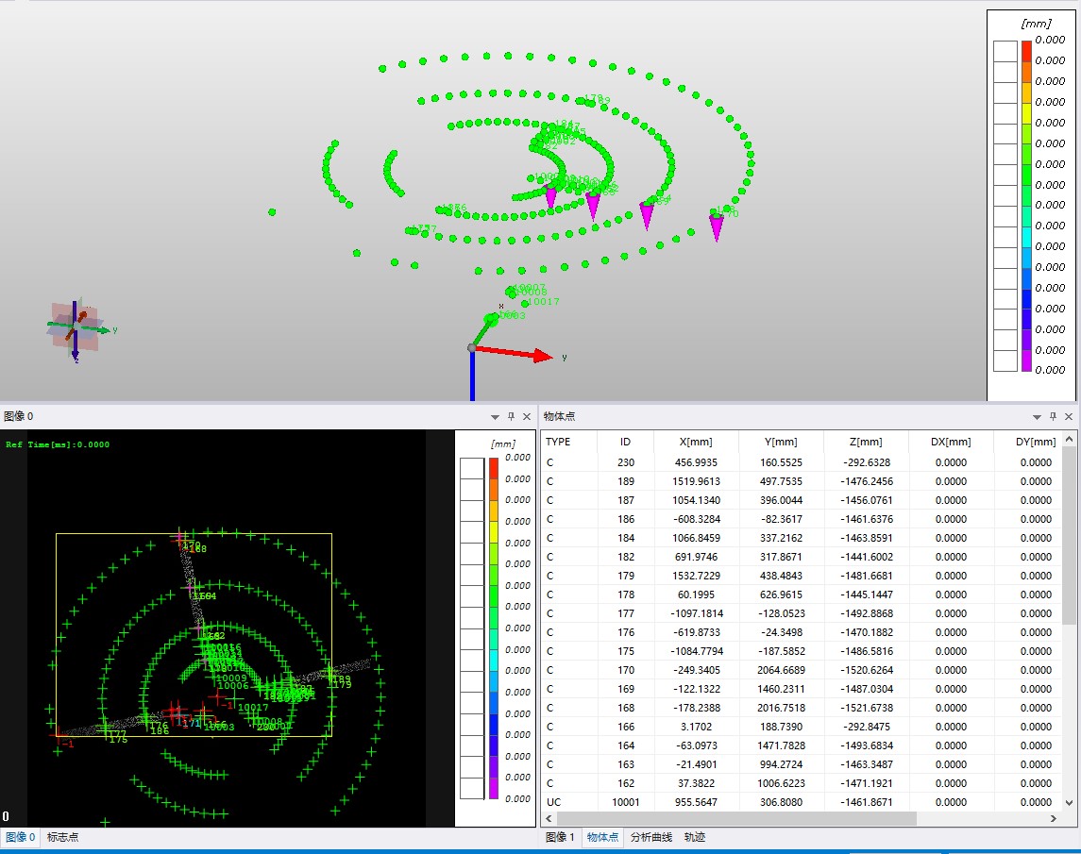1081x854 pixels.
Task: Click the table's scroll down arrow
Action: coord(1069,802)
